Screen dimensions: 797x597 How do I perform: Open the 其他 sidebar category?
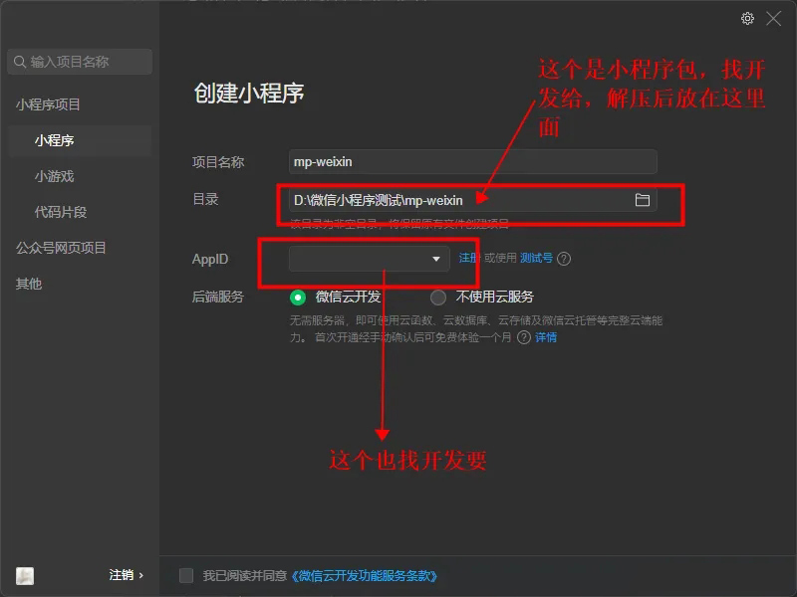pyautogui.click(x=29, y=284)
